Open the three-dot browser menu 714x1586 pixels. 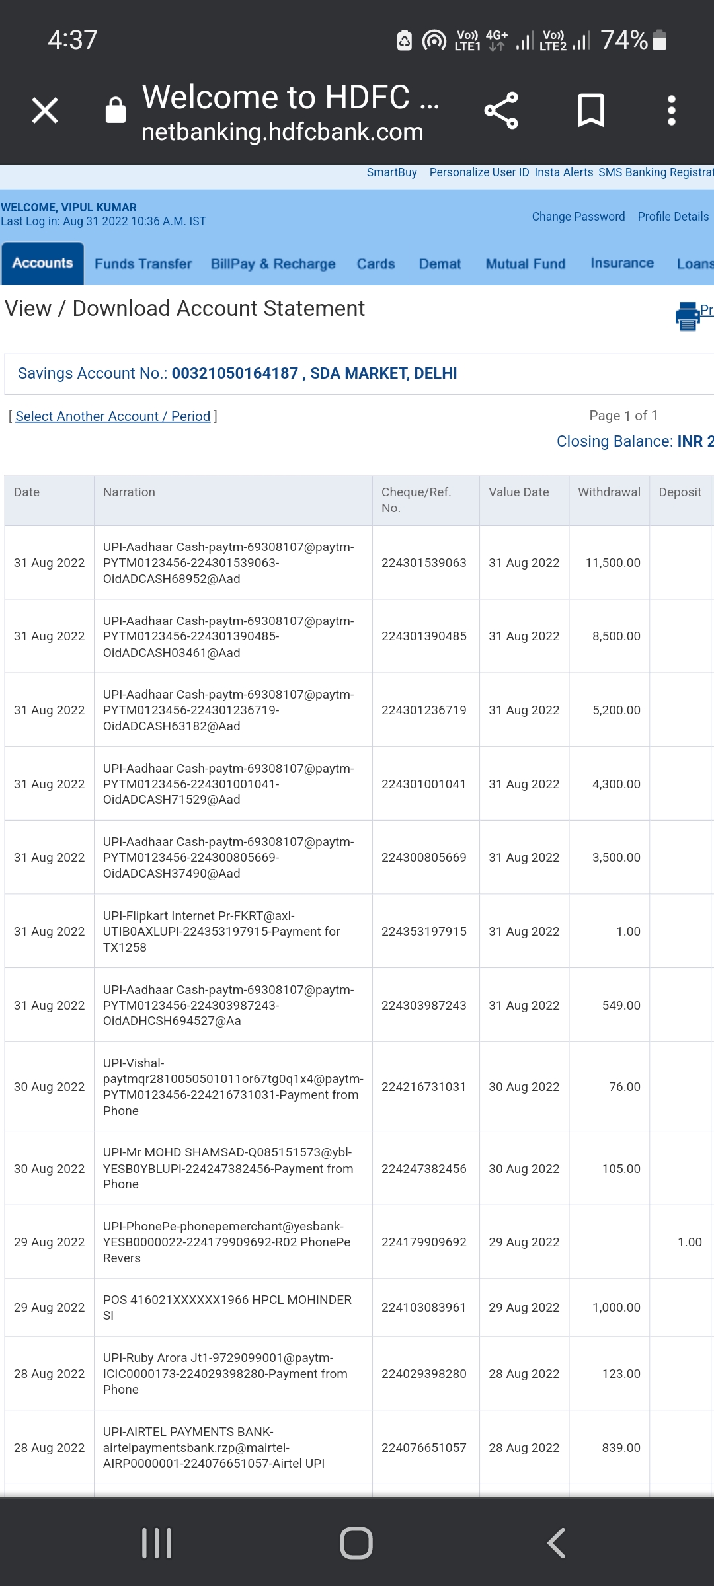(x=672, y=110)
